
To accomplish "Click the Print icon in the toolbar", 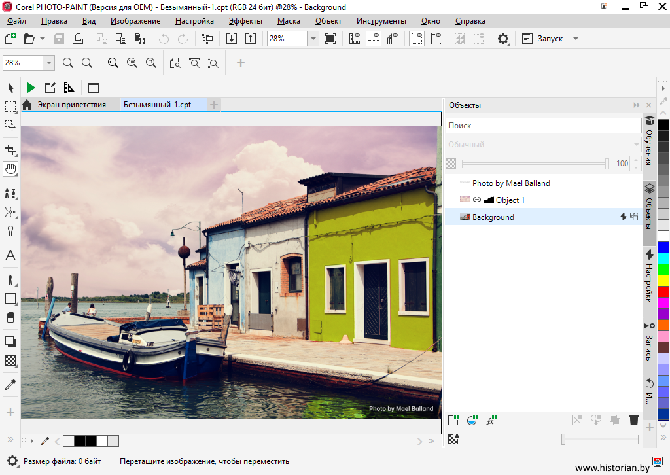I will 78,39.
